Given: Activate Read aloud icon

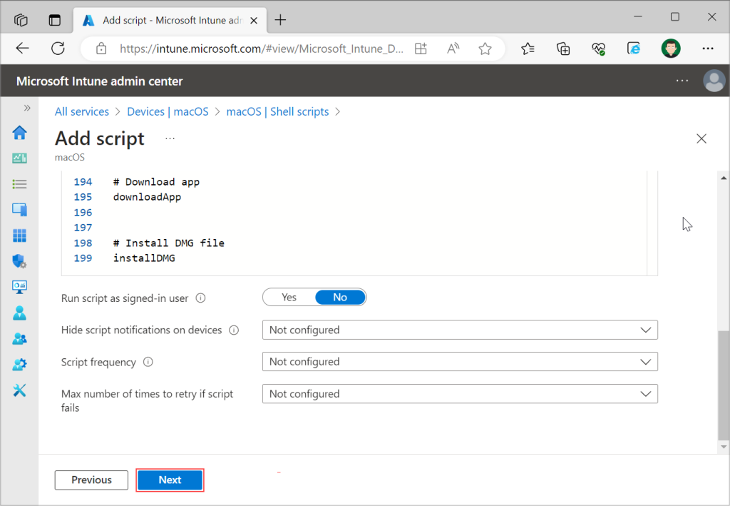Looking at the screenshot, I should [453, 49].
